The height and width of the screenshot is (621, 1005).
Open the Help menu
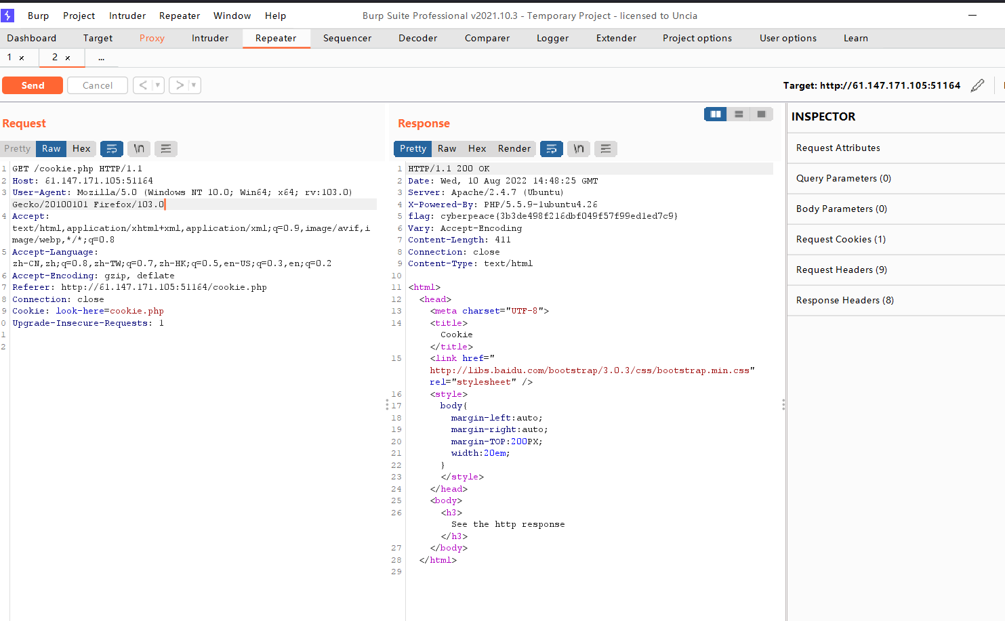click(x=276, y=16)
